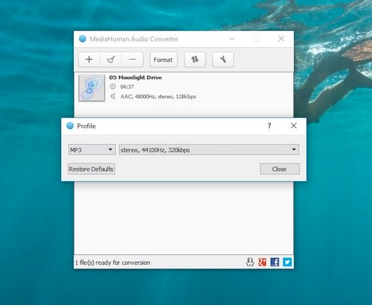The image size is (372, 305).
Task: Remove selected file with the minus button
Action: (132, 60)
